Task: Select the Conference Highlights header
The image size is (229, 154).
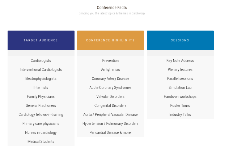Action: pos(110,40)
